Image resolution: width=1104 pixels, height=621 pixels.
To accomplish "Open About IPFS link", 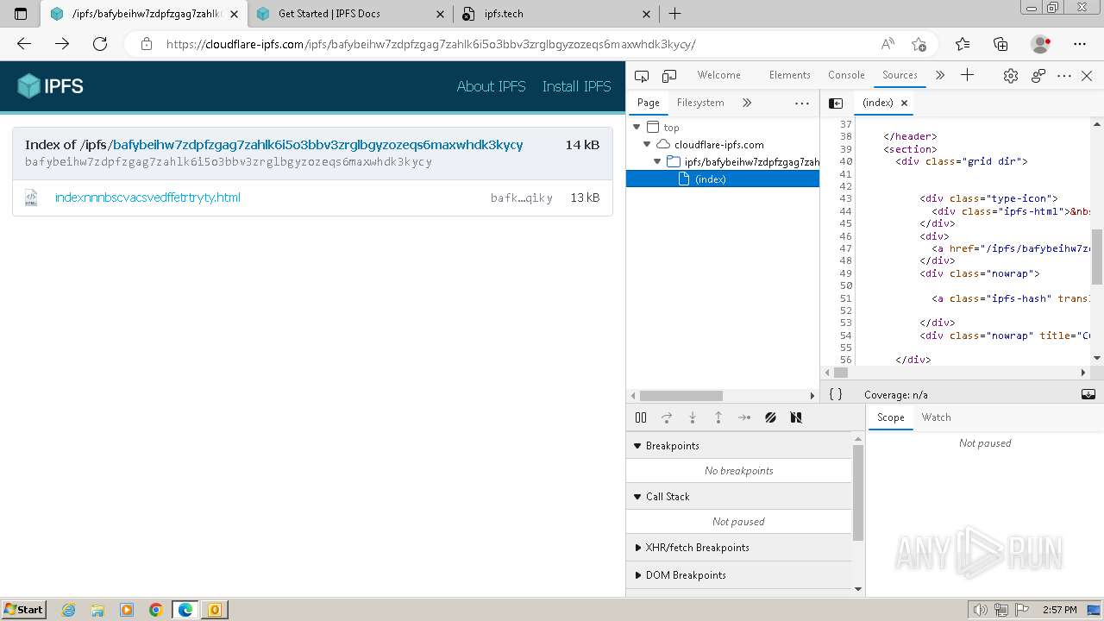I will point(491,86).
